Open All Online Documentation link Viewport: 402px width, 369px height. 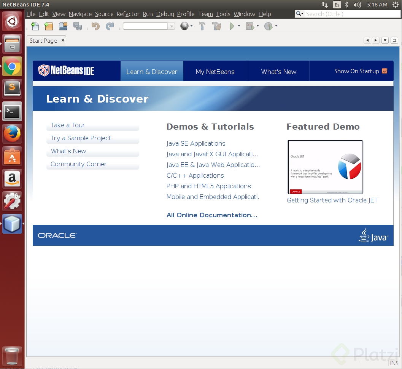coord(212,215)
